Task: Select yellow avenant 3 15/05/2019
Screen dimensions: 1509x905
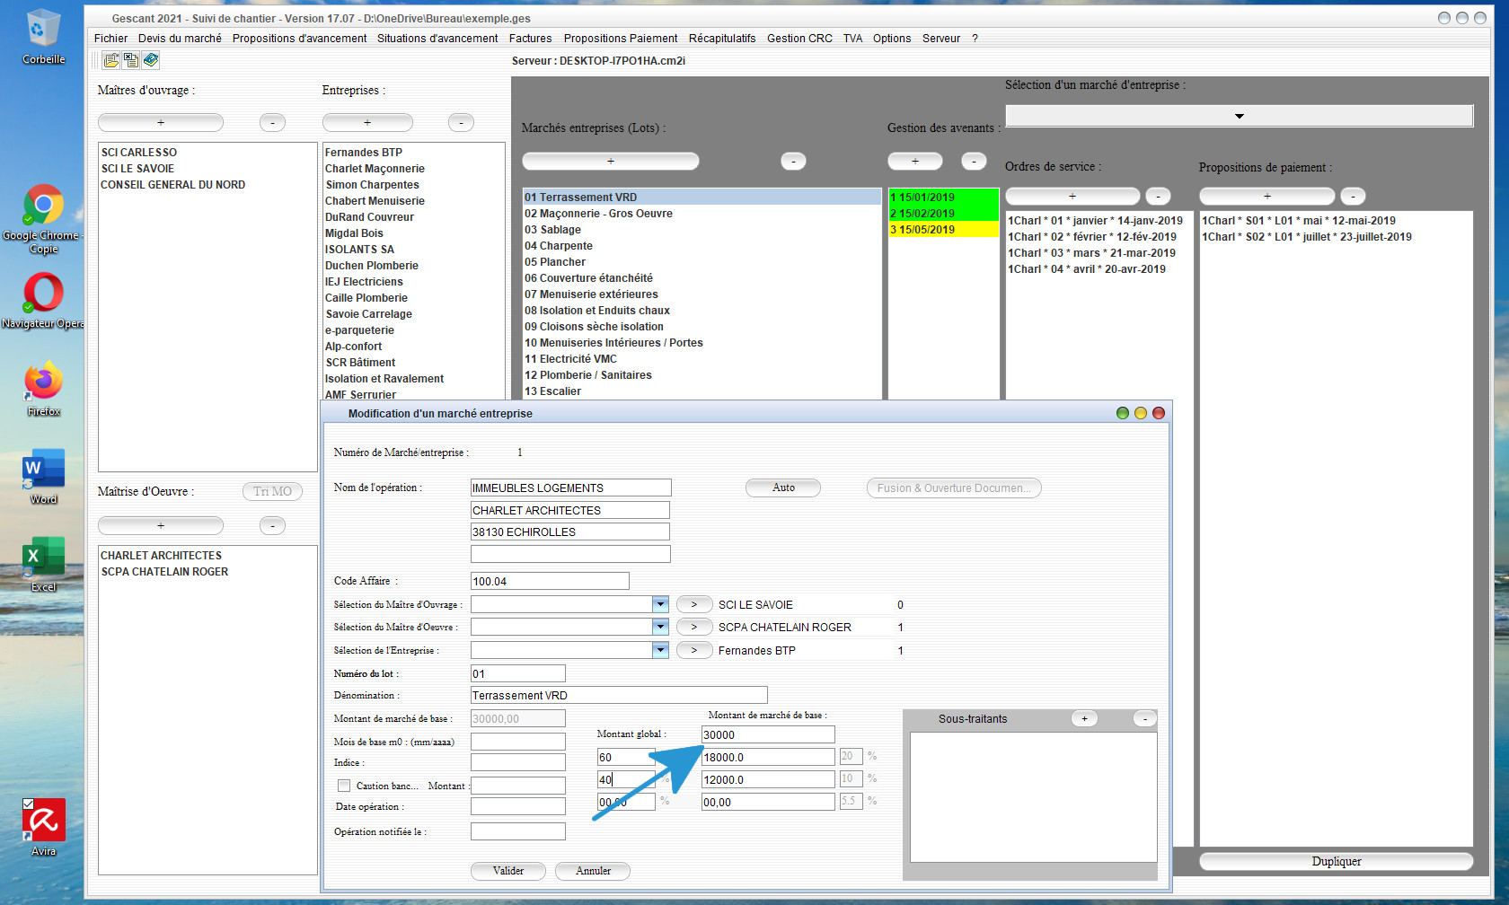Action: pos(943,229)
